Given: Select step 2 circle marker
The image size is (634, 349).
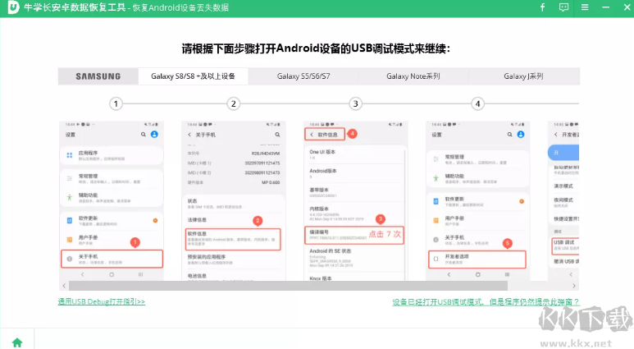Looking at the screenshot, I should (x=233, y=104).
